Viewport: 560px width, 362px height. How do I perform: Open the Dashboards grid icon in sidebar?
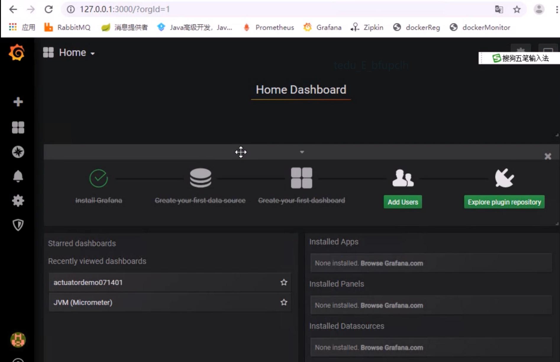[18, 127]
